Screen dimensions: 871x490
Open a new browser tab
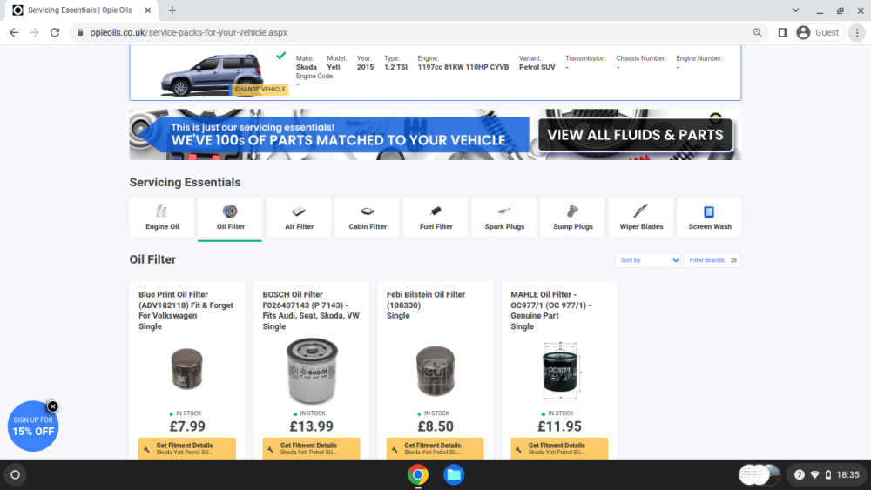pyautogui.click(x=172, y=10)
